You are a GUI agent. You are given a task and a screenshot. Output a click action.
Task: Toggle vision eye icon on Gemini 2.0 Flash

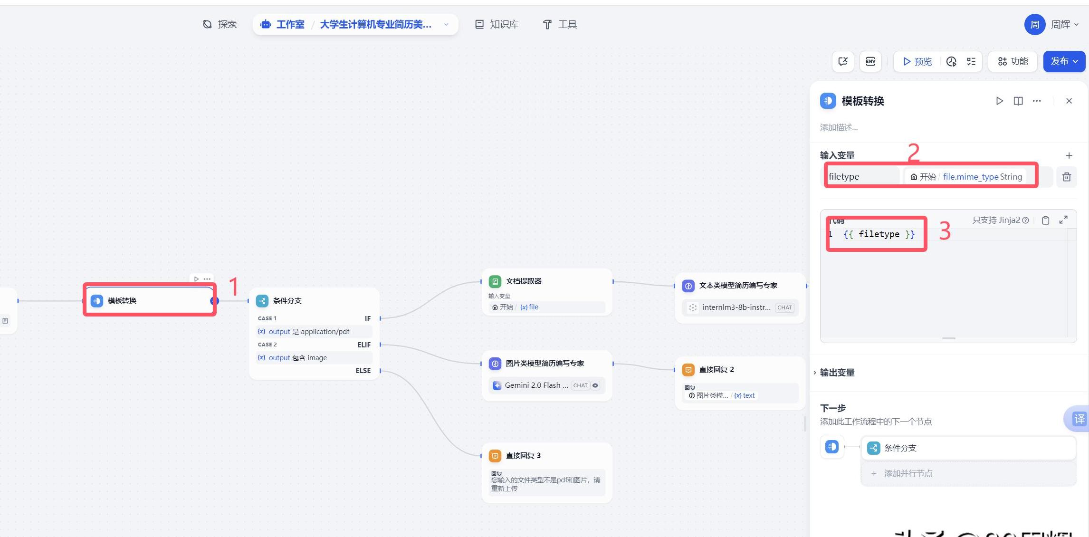coord(595,385)
